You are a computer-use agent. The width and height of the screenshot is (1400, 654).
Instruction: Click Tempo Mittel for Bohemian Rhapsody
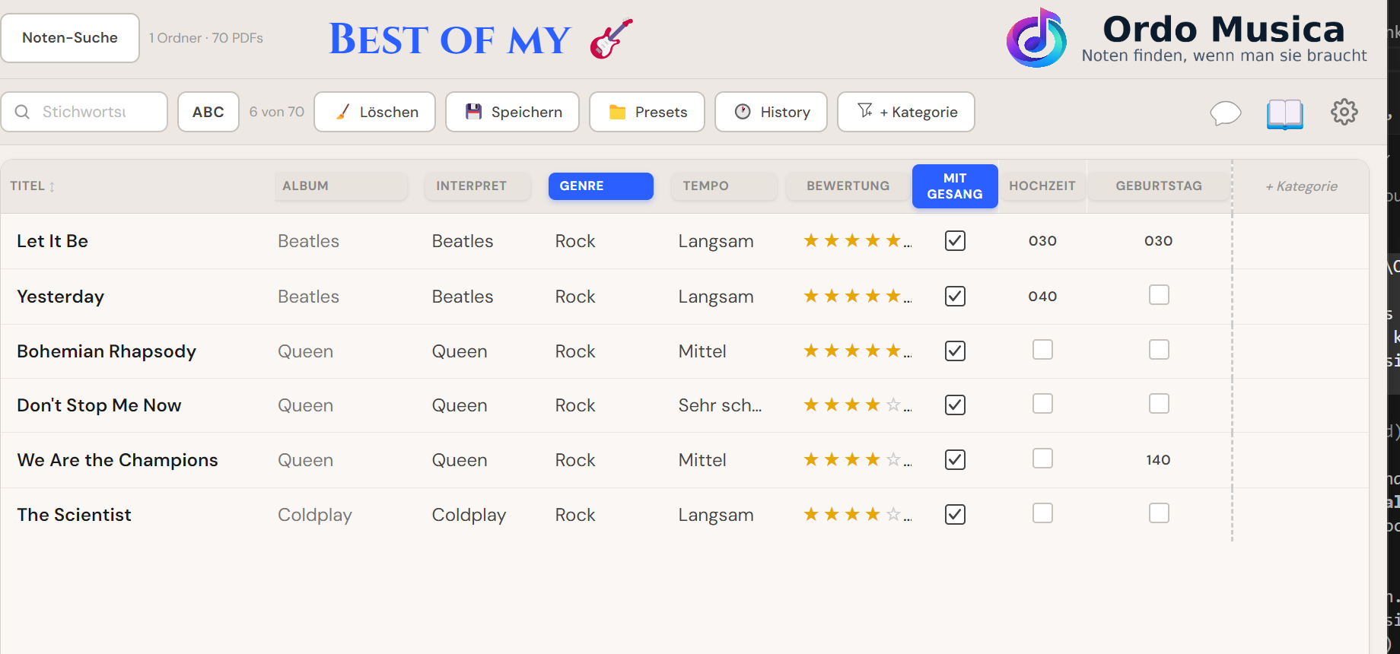[702, 351]
